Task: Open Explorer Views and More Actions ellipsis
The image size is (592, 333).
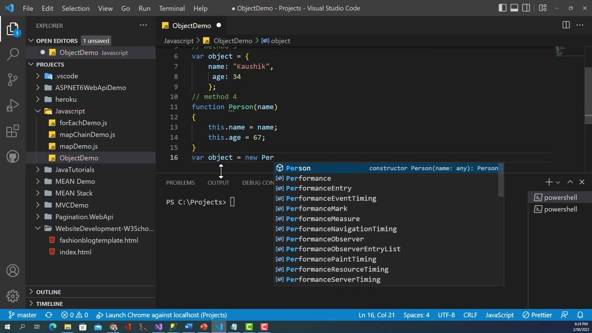Action: coord(143,25)
